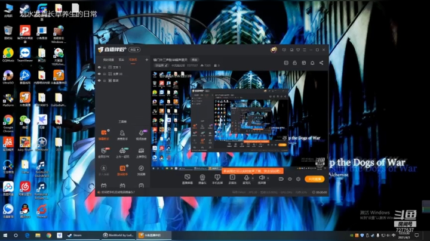The image size is (430, 241).
Task: Hide the 文本 1 source with eye icon
Action: [x=99, y=67]
